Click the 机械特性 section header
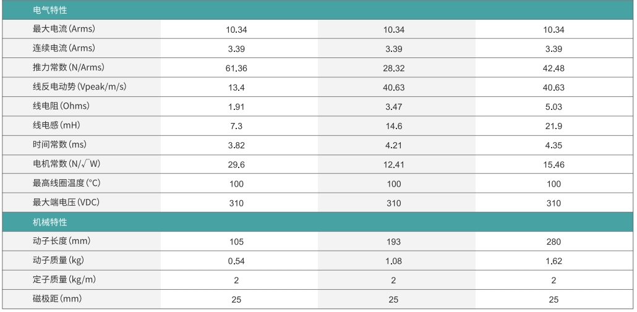637x312 pixels. pos(50,222)
